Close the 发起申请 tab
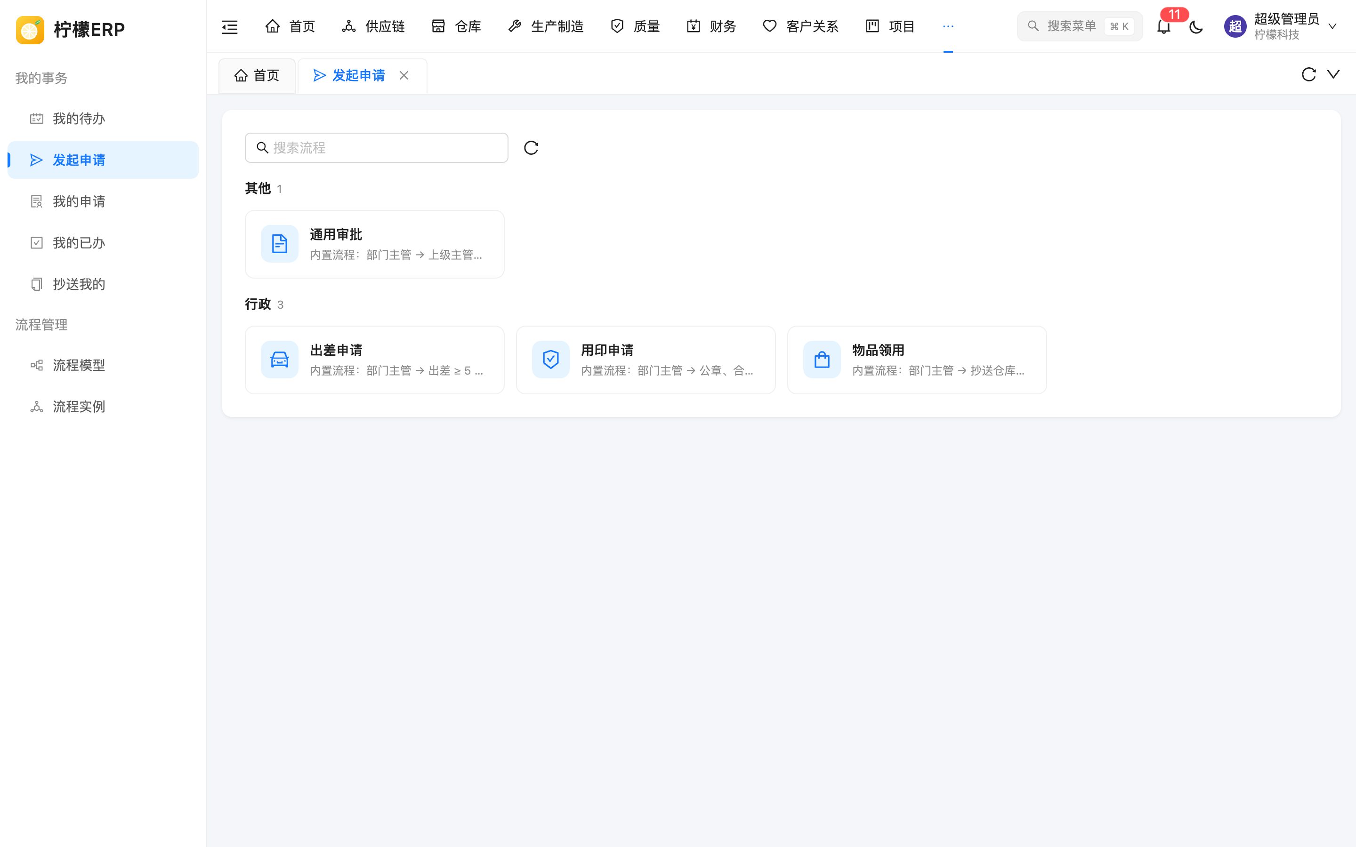This screenshot has height=847, width=1356. 404,76
